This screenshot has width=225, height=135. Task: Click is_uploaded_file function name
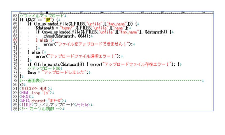(x=52, y=24)
